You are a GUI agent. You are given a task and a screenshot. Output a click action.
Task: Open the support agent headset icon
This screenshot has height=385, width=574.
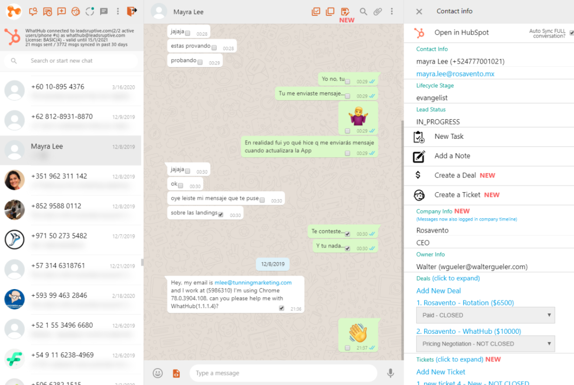(76, 11)
